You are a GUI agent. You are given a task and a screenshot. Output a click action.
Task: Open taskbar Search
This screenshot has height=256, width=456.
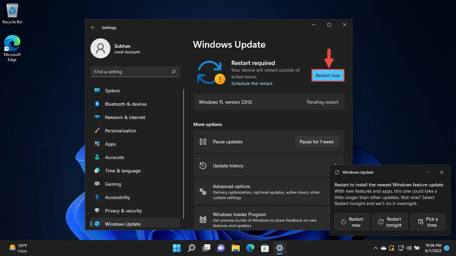click(192, 248)
